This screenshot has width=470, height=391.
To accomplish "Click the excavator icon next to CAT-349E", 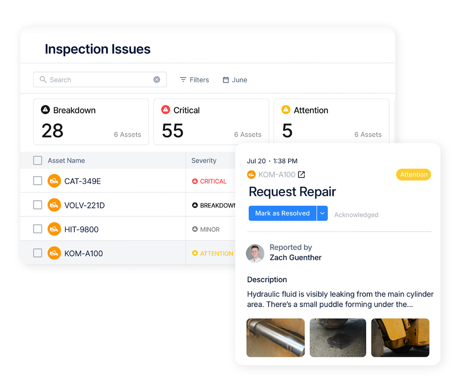I will [x=54, y=181].
